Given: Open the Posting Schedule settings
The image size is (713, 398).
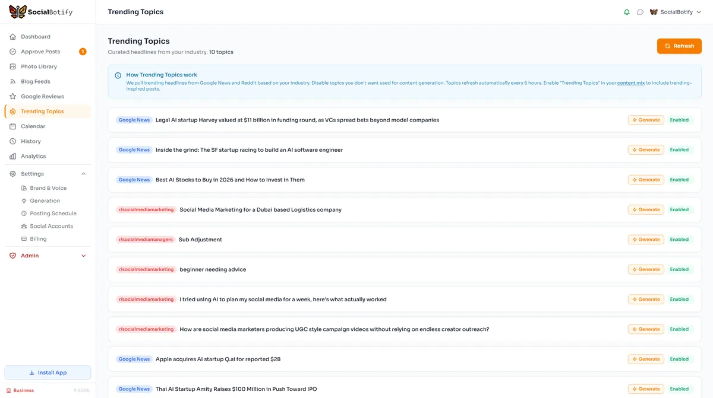Looking at the screenshot, I should [53, 213].
